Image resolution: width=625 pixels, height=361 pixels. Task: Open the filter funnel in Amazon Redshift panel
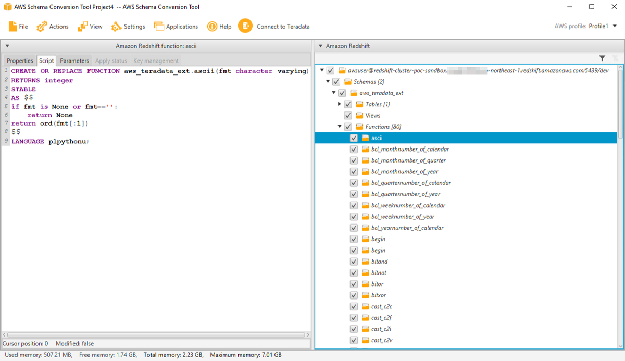[x=603, y=58]
